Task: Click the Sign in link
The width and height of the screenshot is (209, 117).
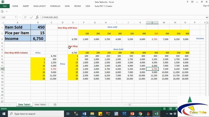Action: tap(206, 6)
